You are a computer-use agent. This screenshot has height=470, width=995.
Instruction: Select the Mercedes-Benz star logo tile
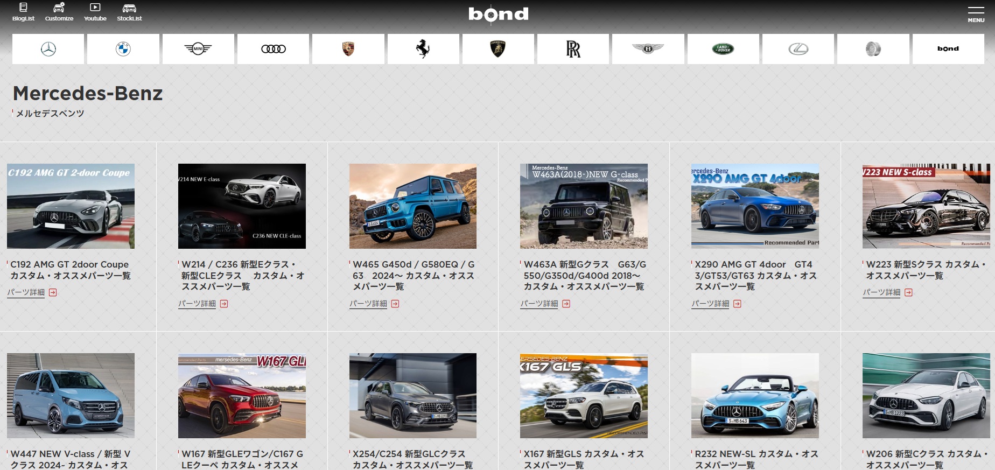point(48,49)
